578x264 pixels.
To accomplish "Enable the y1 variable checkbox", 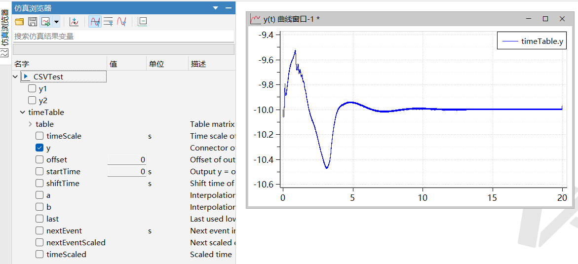I will click(x=32, y=89).
